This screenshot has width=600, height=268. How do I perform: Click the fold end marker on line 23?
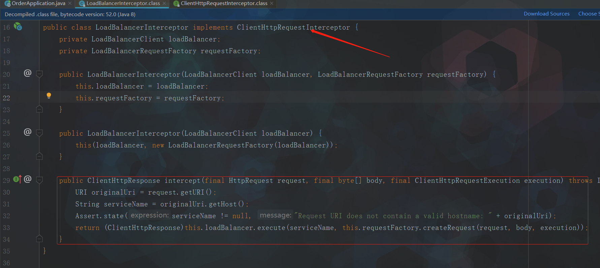click(x=39, y=109)
